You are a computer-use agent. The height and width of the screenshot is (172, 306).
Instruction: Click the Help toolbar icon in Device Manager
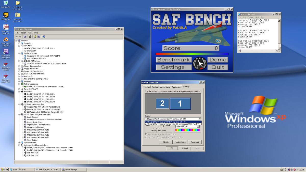click(x=35, y=37)
